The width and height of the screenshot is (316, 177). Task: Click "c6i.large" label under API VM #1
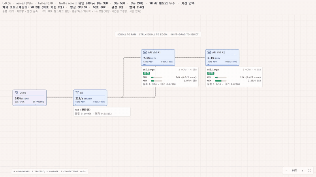(x=149, y=70)
